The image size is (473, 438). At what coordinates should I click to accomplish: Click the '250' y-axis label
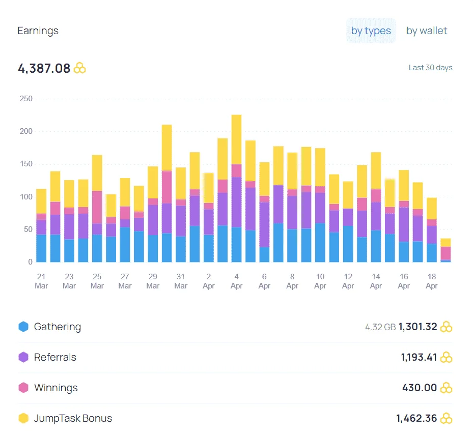pyautogui.click(x=26, y=99)
